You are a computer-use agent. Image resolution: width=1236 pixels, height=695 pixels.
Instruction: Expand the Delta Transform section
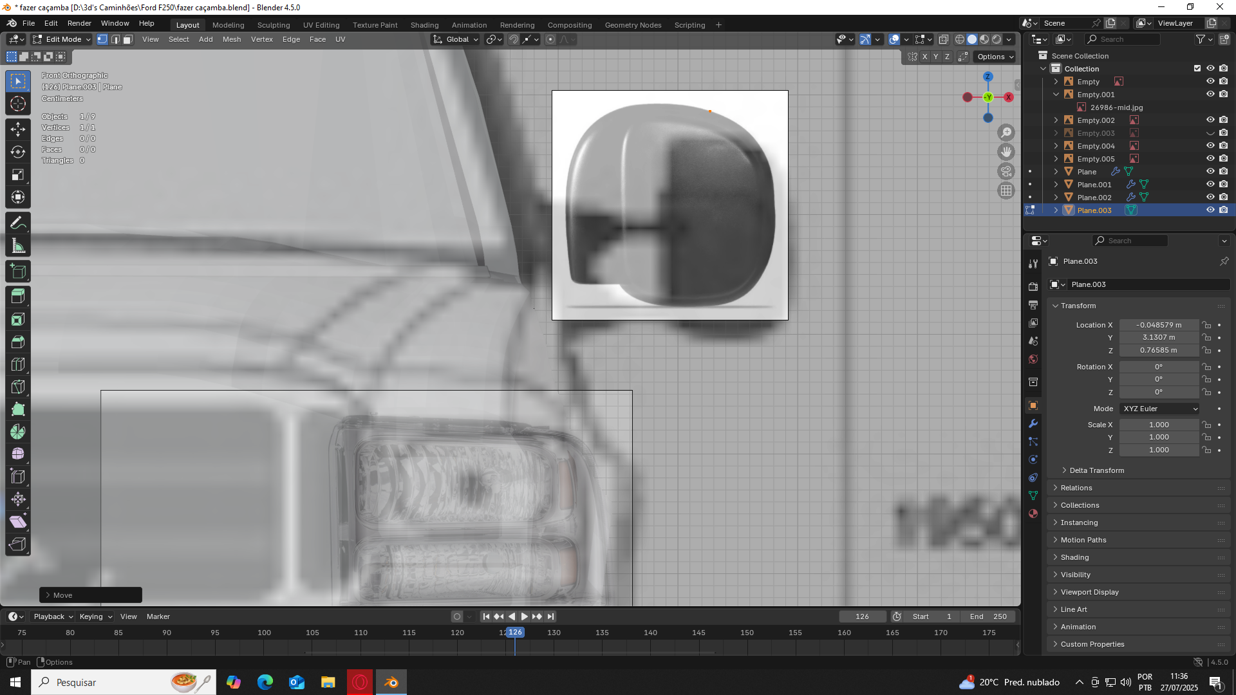1096,470
